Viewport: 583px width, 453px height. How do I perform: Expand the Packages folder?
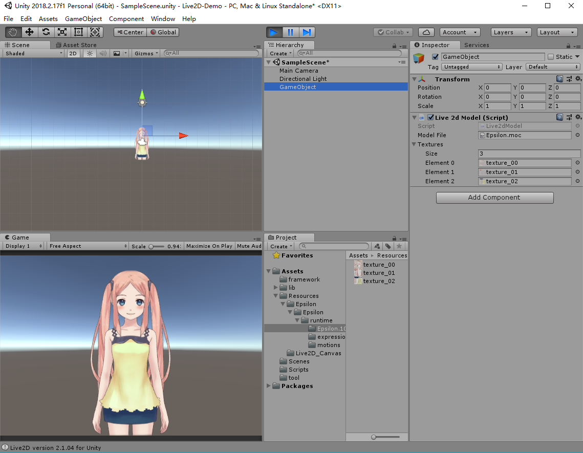click(x=269, y=385)
